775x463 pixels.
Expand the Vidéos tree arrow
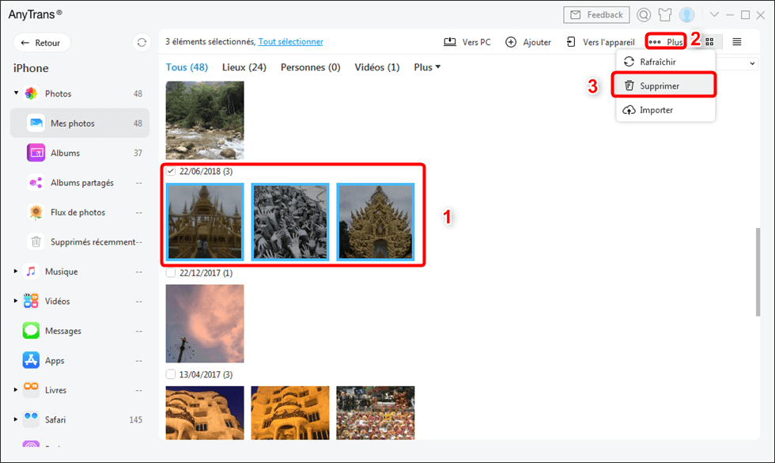[16, 301]
